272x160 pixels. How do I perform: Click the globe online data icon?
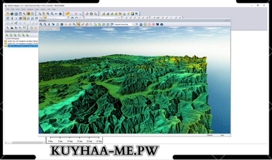click(x=12, y=14)
